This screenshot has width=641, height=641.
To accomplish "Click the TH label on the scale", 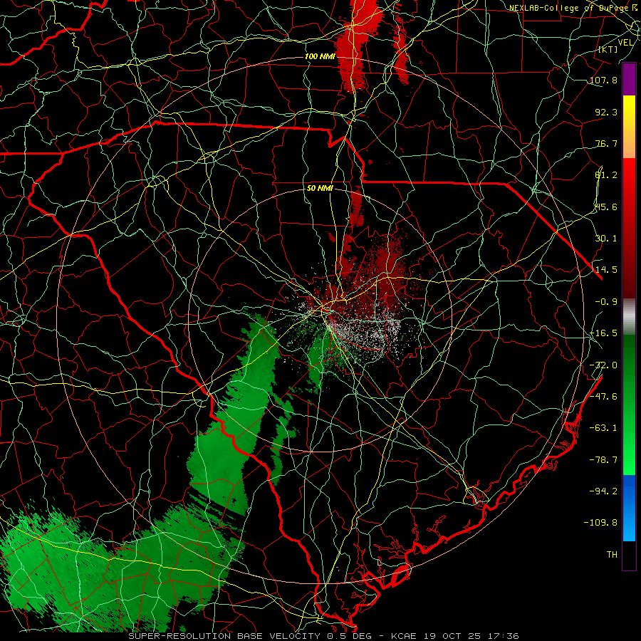I will (612, 554).
